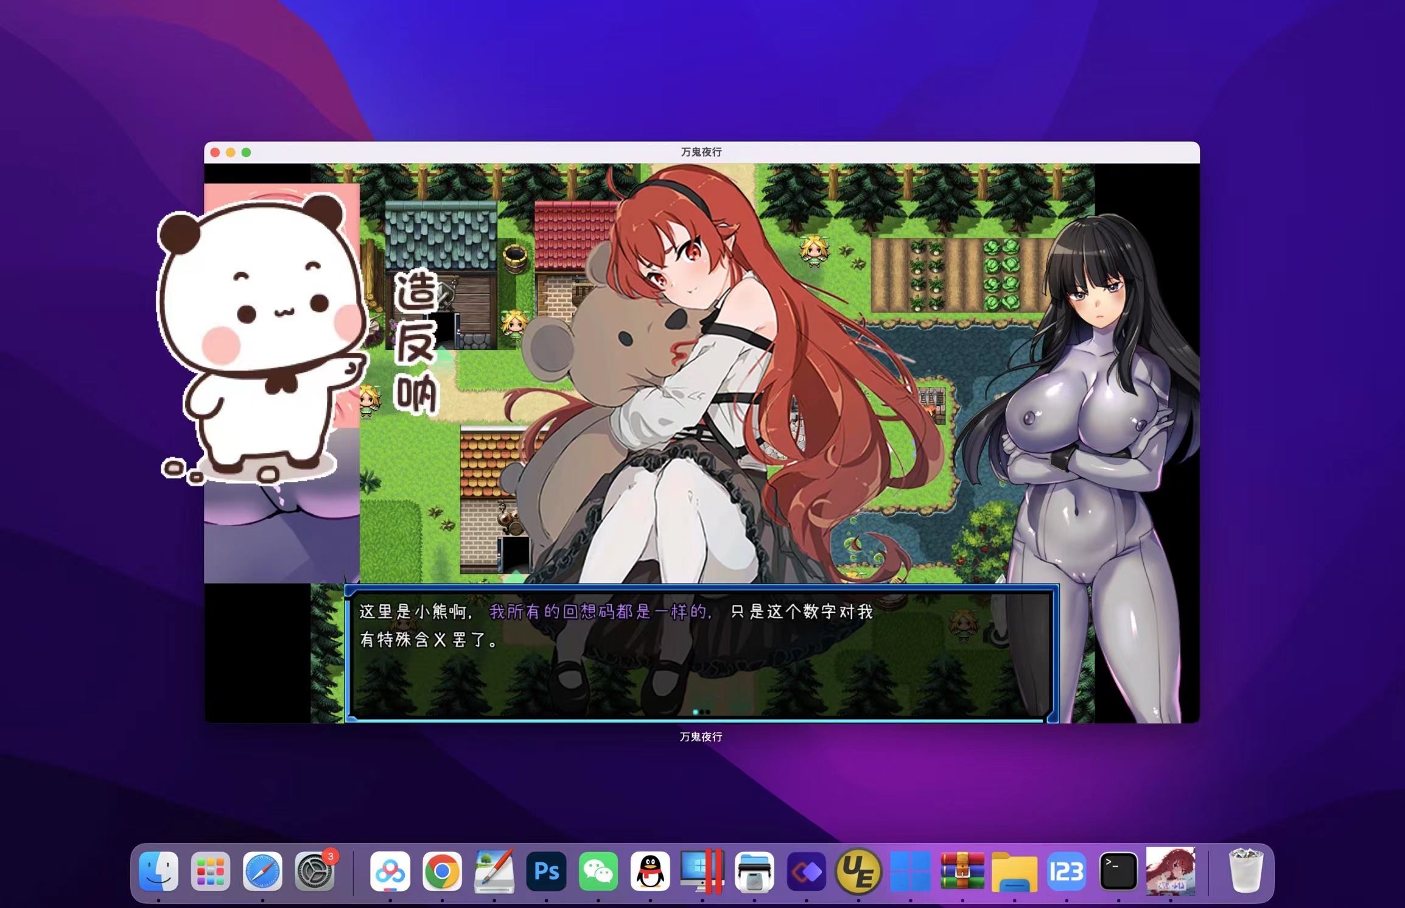
Task: Launch Terminal from the Dock
Action: point(1118,871)
